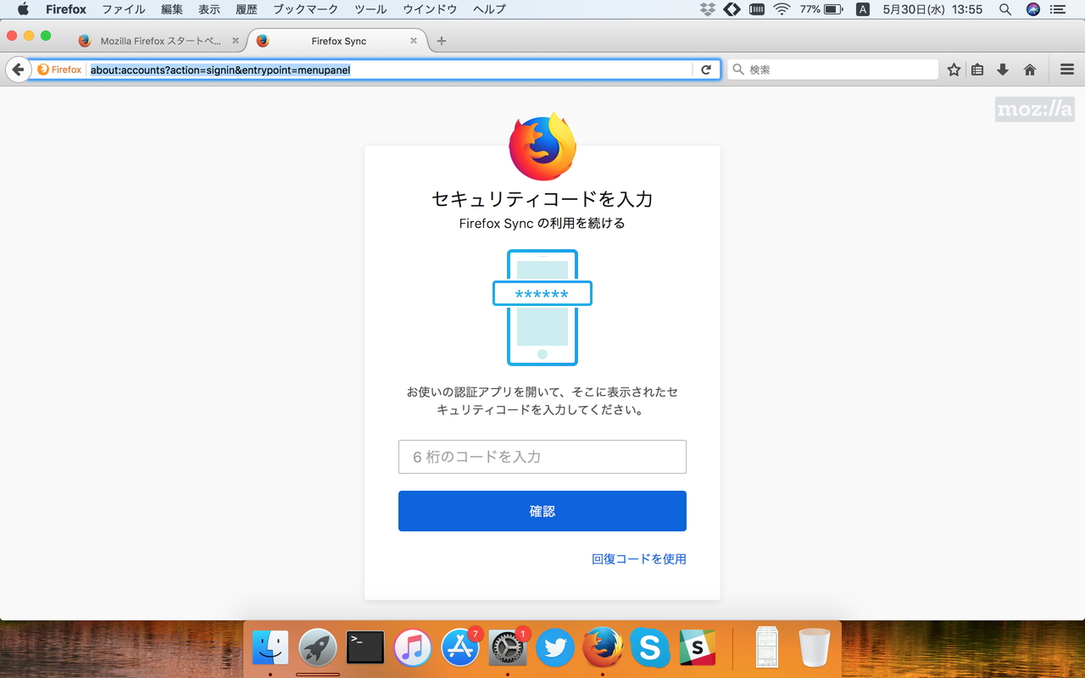Reload the current page
The image size is (1085, 678).
[x=707, y=69]
